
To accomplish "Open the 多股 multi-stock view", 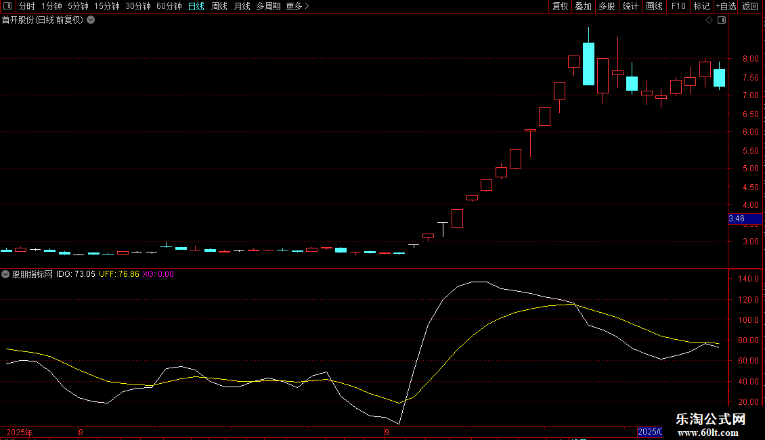I will pyautogui.click(x=607, y=6).
